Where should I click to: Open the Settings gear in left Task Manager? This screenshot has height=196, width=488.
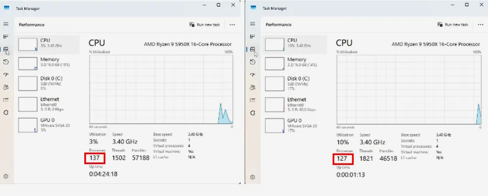click(x=6, y=176)
